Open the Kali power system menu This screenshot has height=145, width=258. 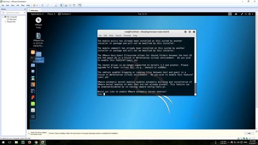(251, 14)
